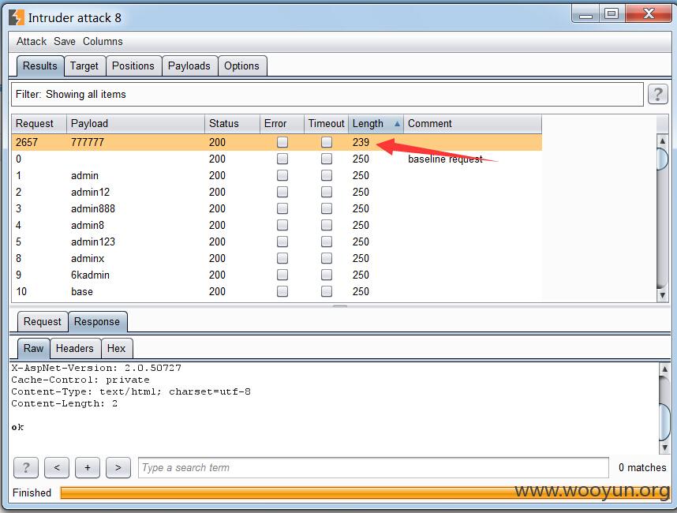Select the Hex response view tab
This screenshot has width=677, height=513.
[116, 349]
